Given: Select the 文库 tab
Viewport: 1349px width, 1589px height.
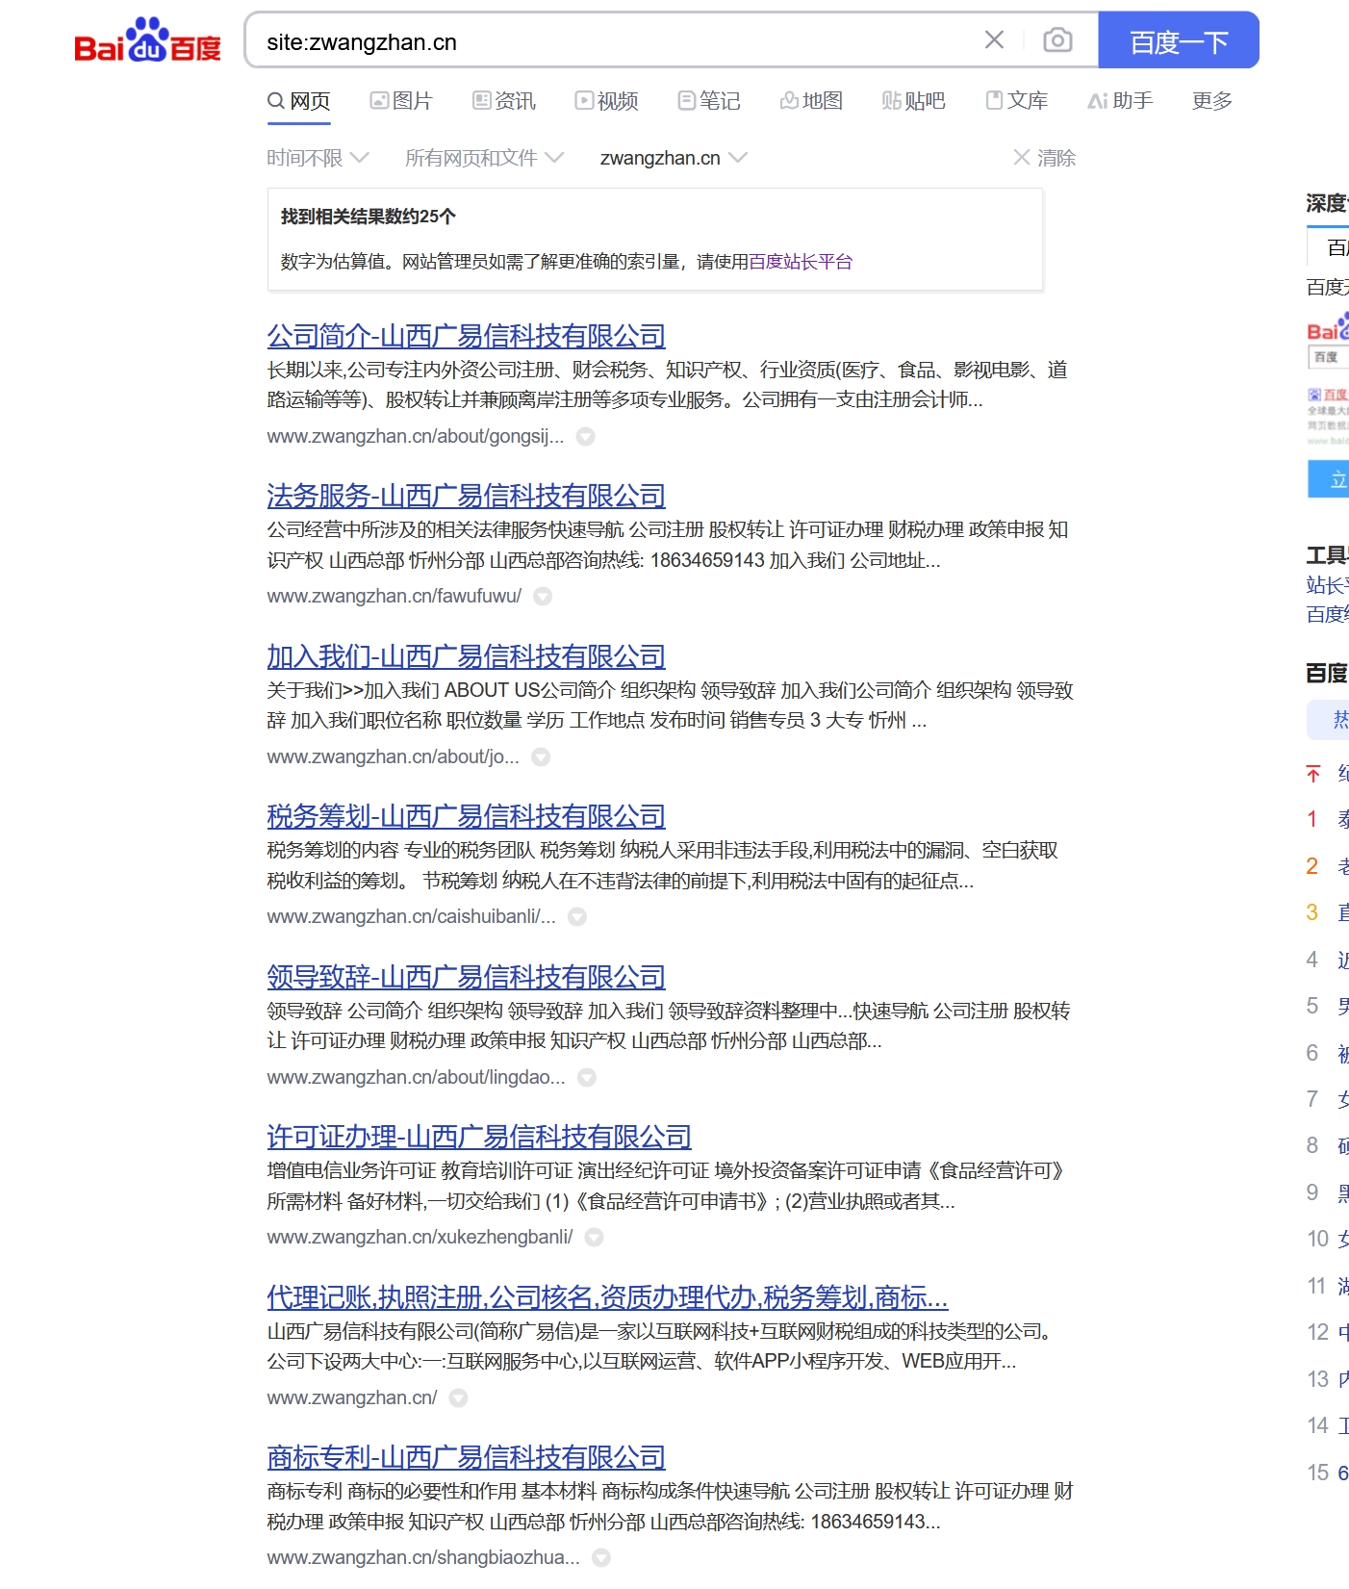Looking at the screenshot, I should point(1017,101).
